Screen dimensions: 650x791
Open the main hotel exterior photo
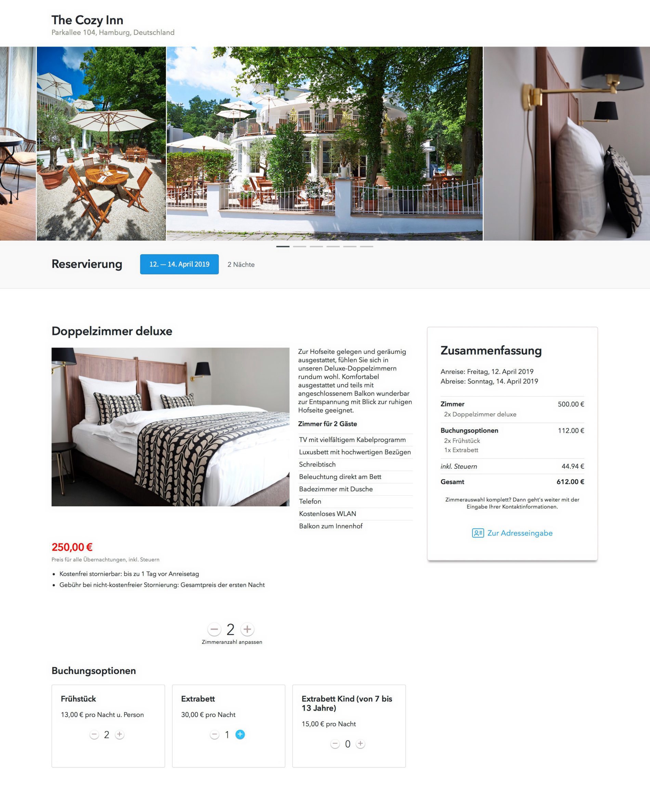(x=324, y=143)
